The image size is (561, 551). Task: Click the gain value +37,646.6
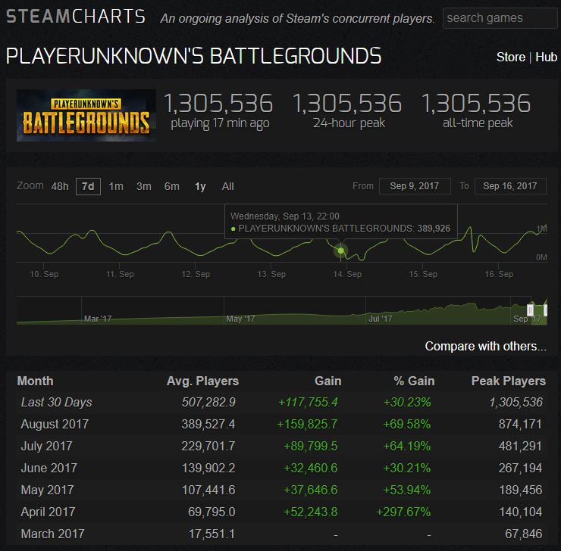(x=310, y=490)
